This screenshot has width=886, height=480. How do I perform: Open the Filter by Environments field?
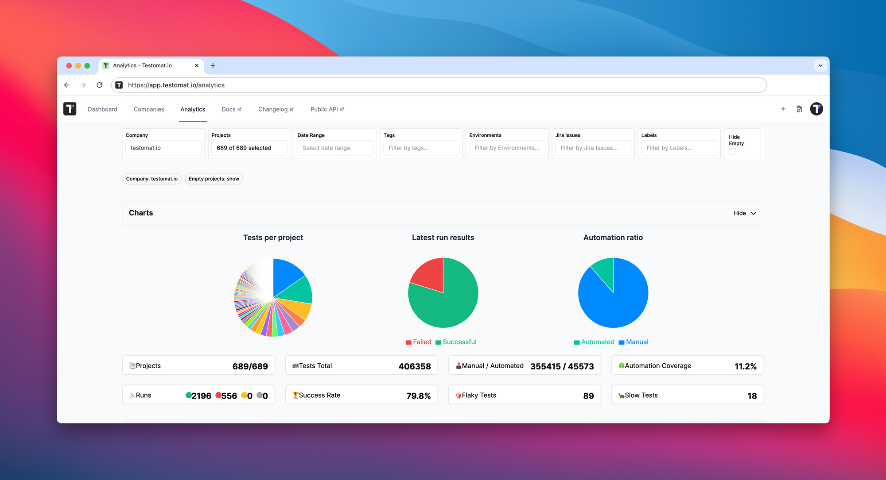507,148
